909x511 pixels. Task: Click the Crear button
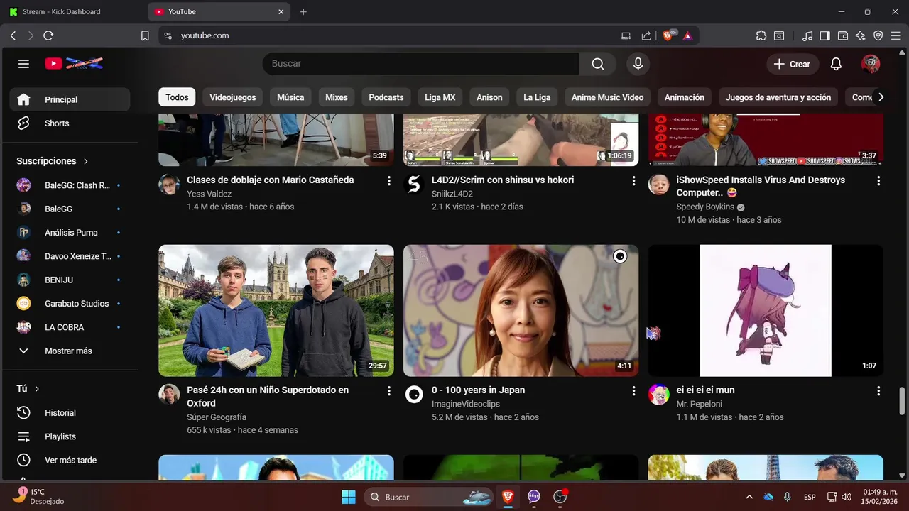coord(792,64)
